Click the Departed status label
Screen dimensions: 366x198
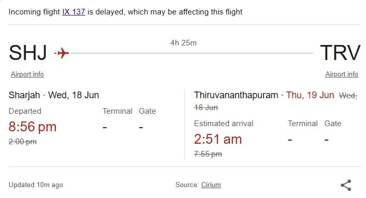tap(25, 111)
